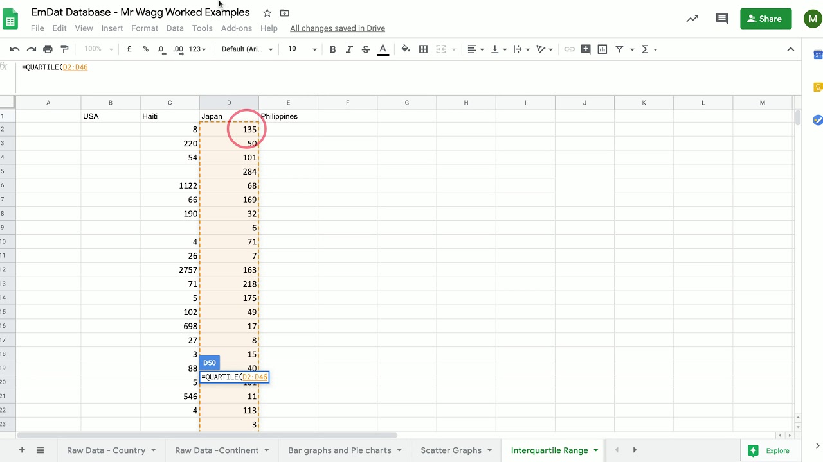Open the activity dashboard trend icon
823x462 pixels.
click(x=692, y=19)
